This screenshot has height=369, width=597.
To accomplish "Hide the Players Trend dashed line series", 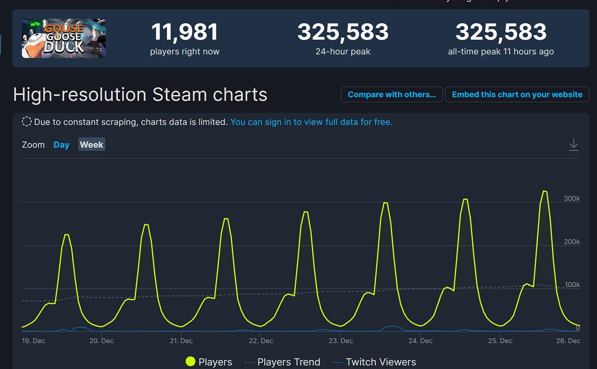I will point(288,362).
